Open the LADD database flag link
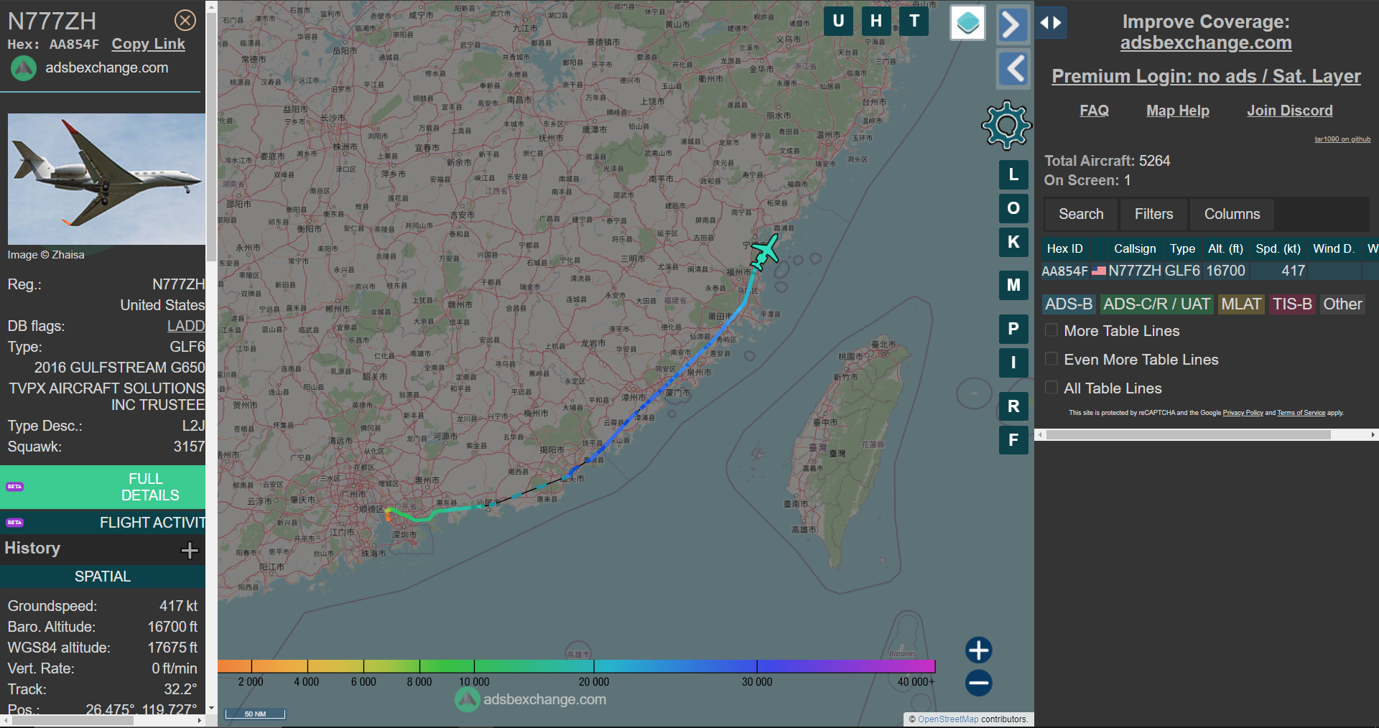 pos(186,326)
